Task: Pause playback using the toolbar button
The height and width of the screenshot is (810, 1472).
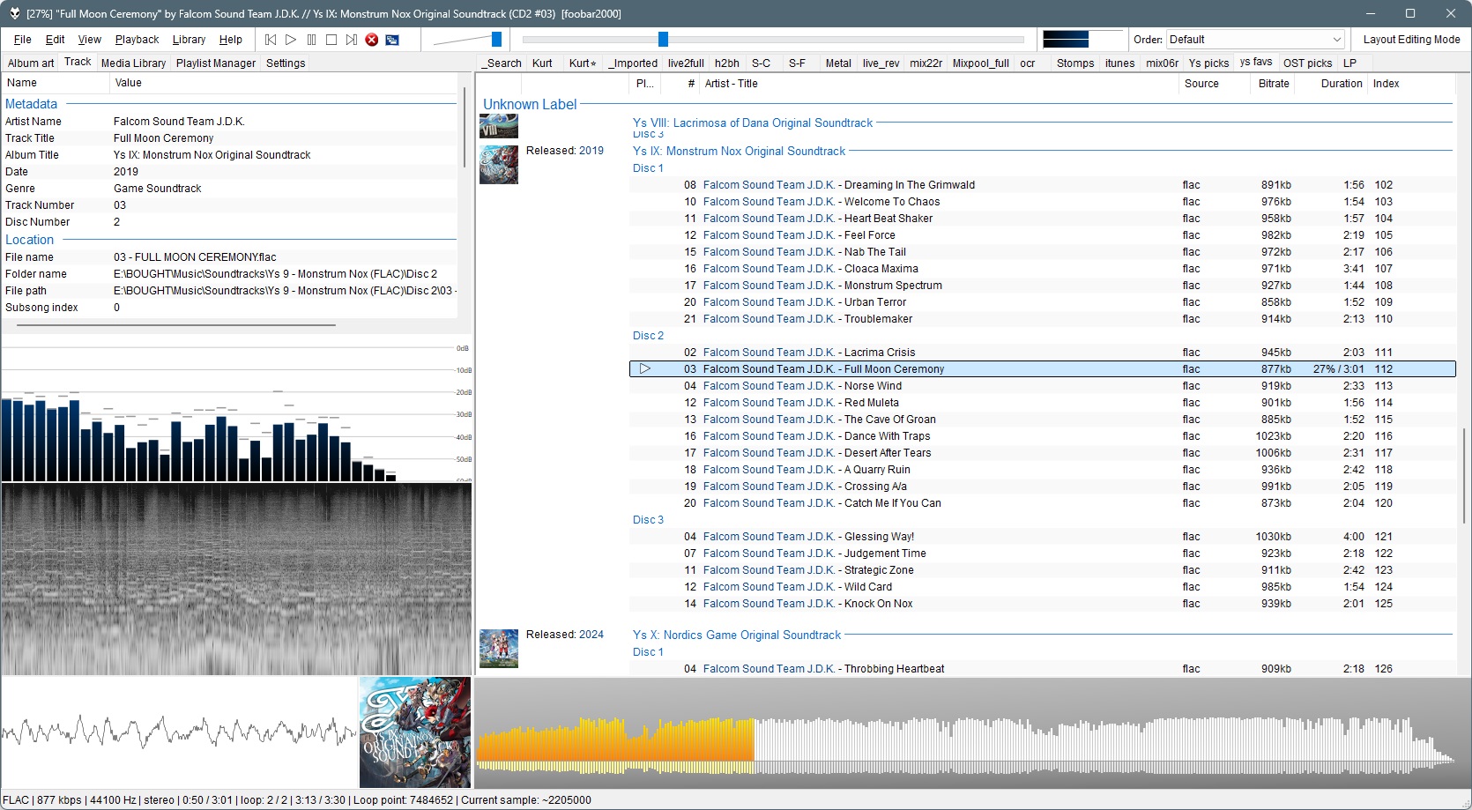Action: click(x=311, y=40)
